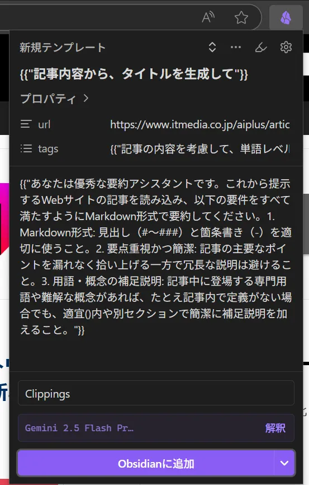Activate the highlighter pen icon

261,48
